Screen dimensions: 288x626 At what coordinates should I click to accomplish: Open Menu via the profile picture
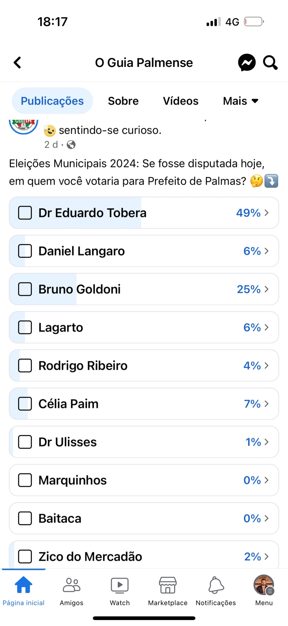(264, 585)
